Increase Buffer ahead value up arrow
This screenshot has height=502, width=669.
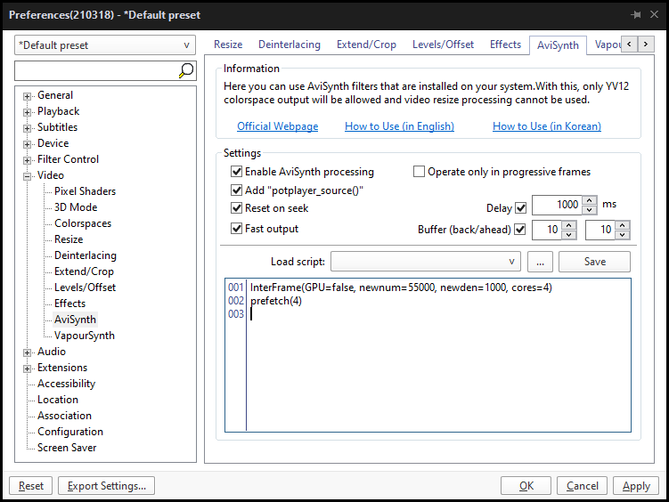(x=622, y=225)
